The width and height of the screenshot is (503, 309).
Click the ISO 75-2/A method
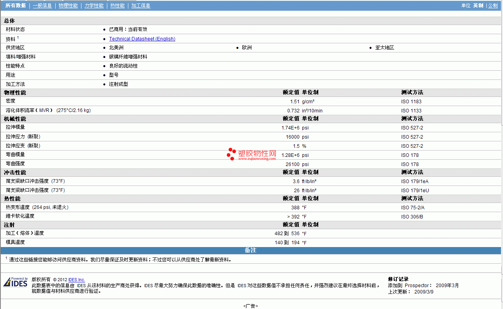coord(413,208)
